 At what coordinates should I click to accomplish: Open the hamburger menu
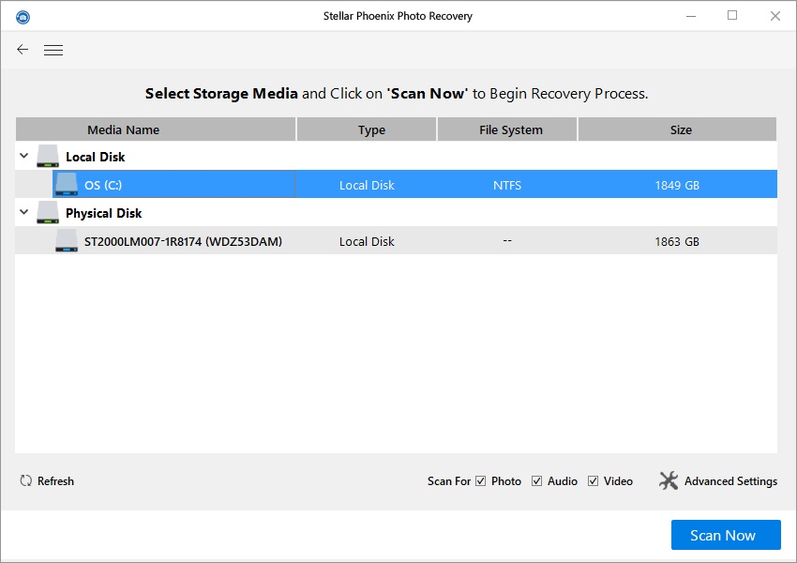(53, 49)
